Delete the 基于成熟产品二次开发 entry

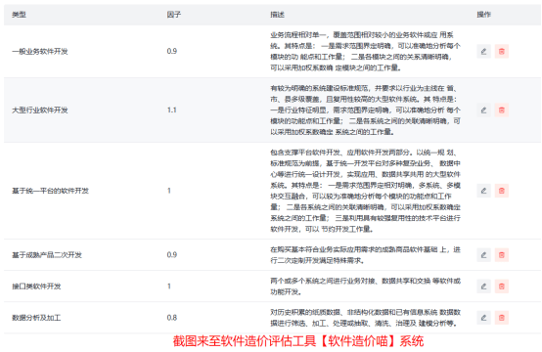502,255
